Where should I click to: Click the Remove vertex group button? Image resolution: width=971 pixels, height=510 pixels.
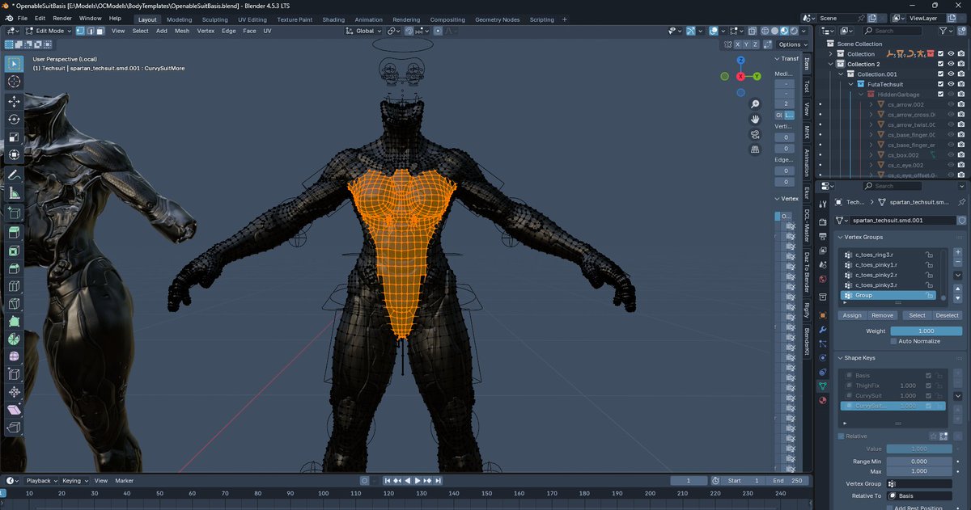pos(883,315)
